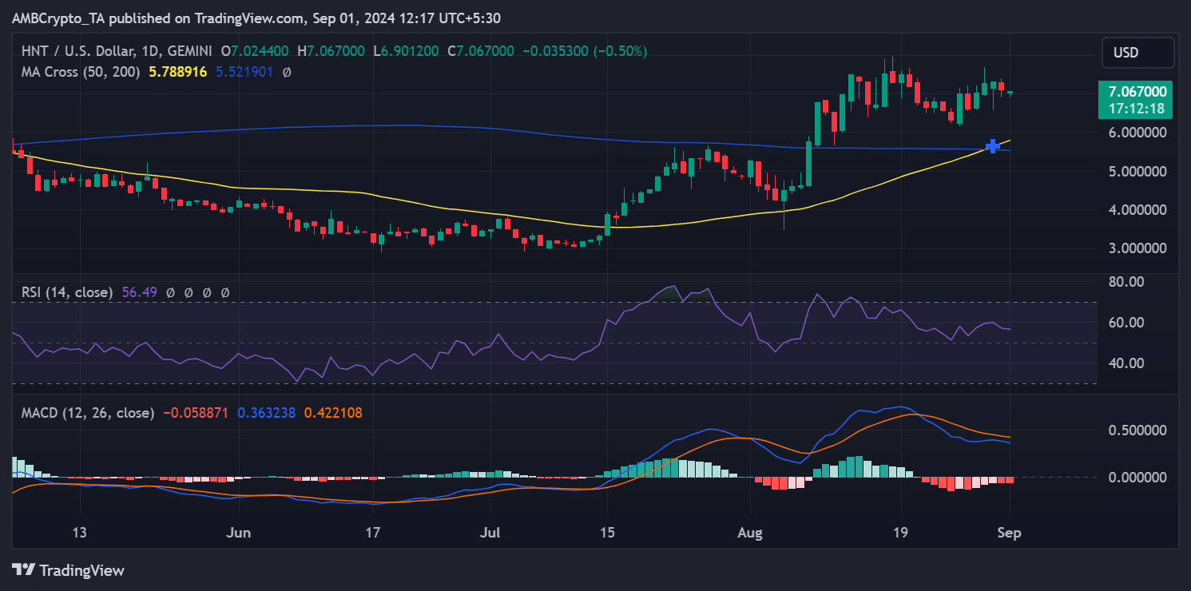
Task: Click the AMBCrypto_TA published header text
Action: pyautogui.click(x=256, y=18)
